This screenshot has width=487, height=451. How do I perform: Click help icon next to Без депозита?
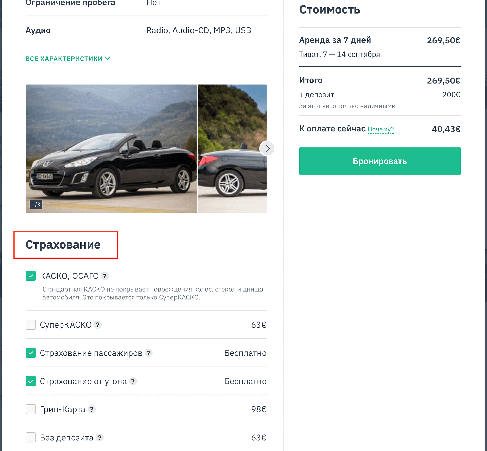(100, 438)
